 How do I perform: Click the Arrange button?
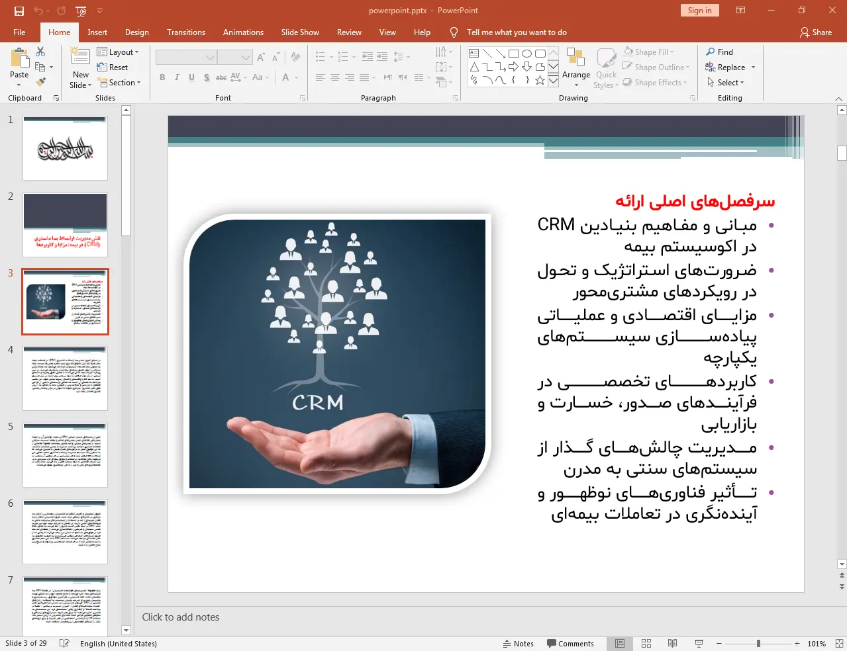pos(576,66)
